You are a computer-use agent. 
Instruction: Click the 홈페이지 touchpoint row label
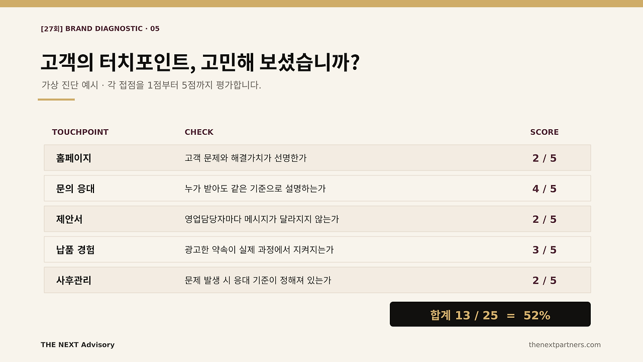pyautogui.click(x=74, y=158)
